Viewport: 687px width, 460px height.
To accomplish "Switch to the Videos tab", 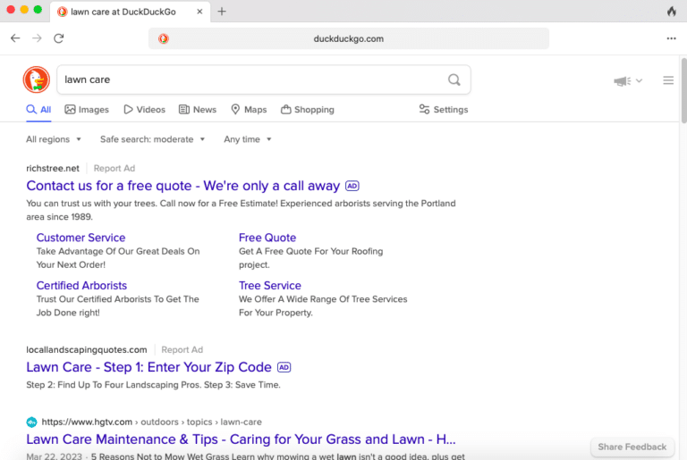I will pos(145,110).
